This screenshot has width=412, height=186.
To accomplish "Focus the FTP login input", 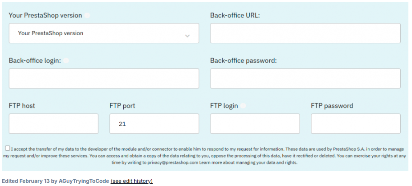I will 255,124.
